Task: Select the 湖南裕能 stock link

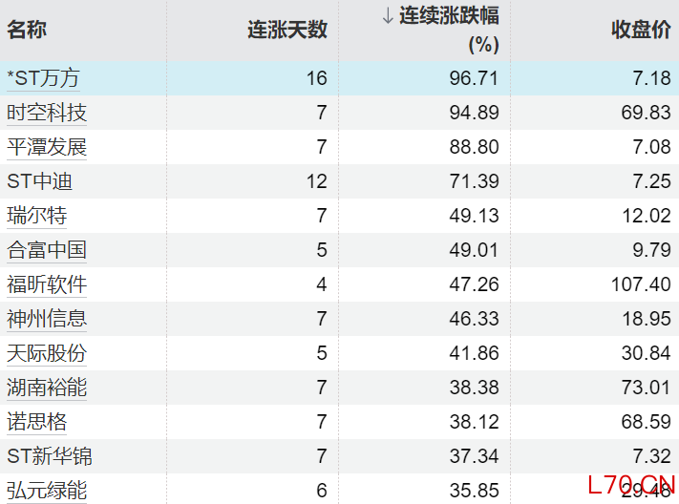Action: click(47, 388)
